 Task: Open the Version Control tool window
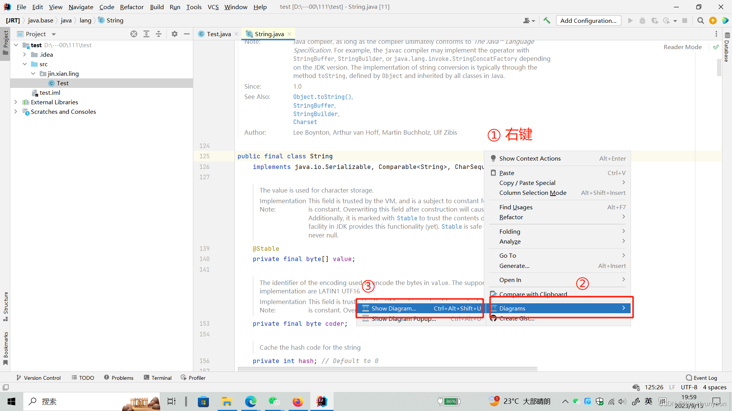(x=38, y=378)
